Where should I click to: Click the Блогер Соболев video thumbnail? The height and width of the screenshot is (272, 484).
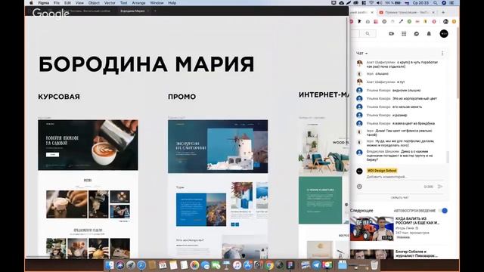point(371,255)
